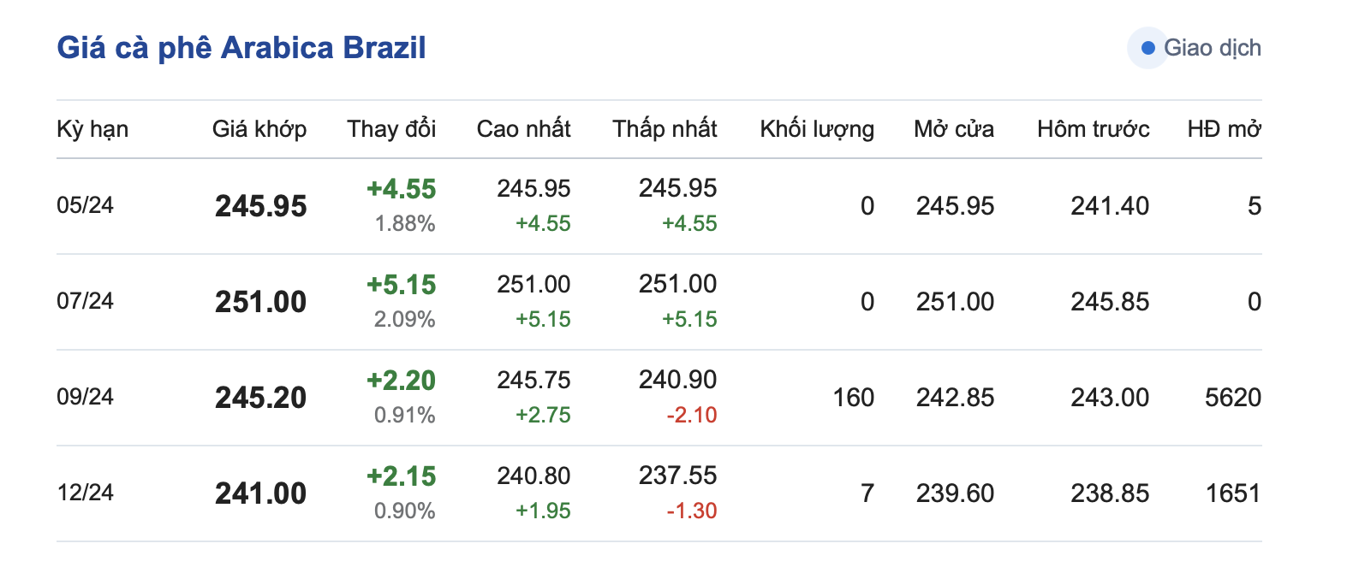1353x573 pixels.
Task: Click the 245.20 matched price
Action: point(260,398)
